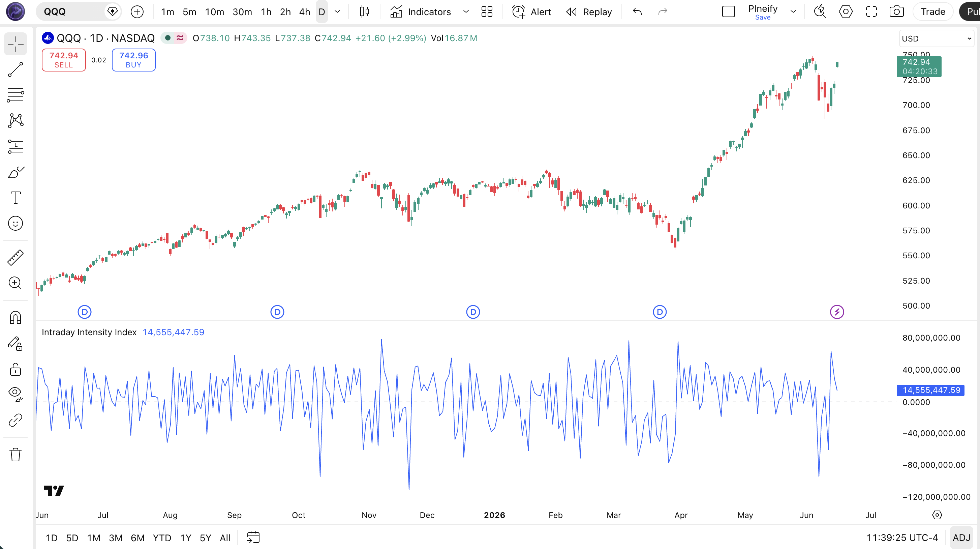Start bar Replay mode
Viewport: 980px width, 549px height.
(589, 12)
